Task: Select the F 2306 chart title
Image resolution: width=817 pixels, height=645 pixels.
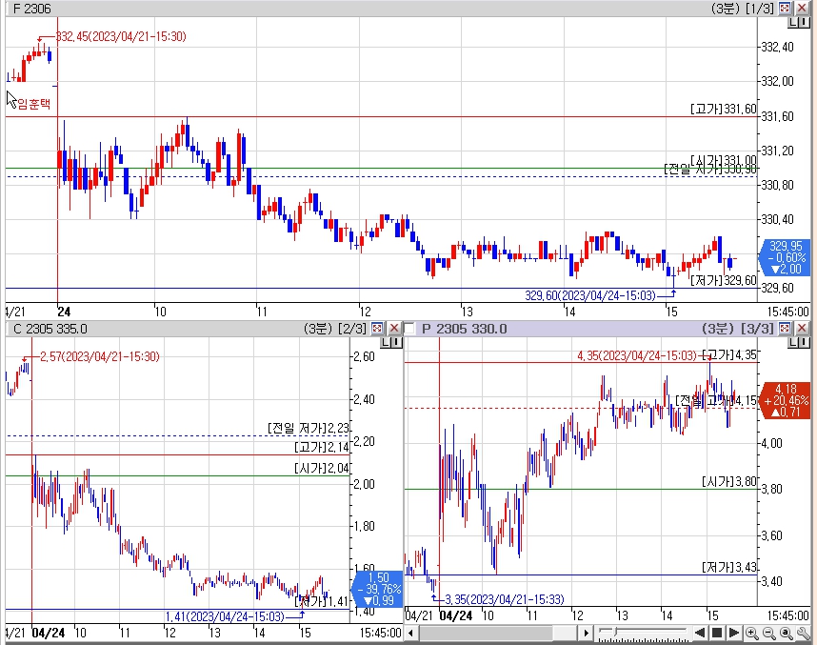Action: (x=32, y=9)
